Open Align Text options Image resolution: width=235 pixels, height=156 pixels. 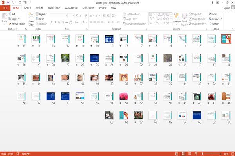[130, 19]
